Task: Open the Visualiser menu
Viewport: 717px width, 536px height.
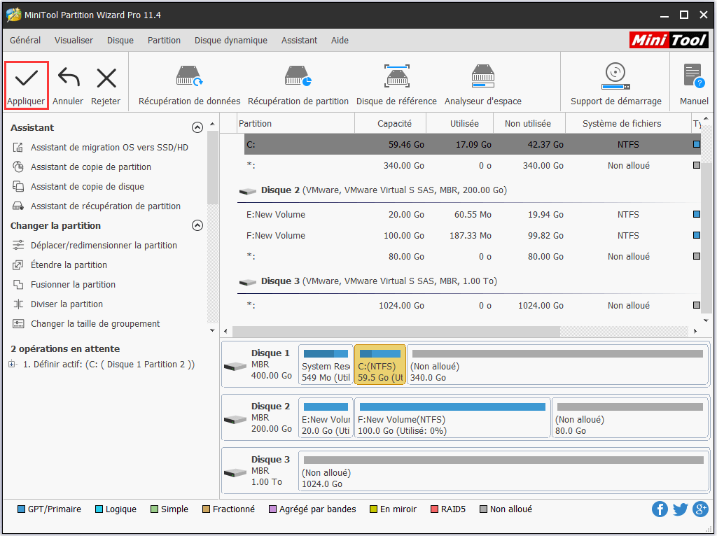Action: [74, 40]
